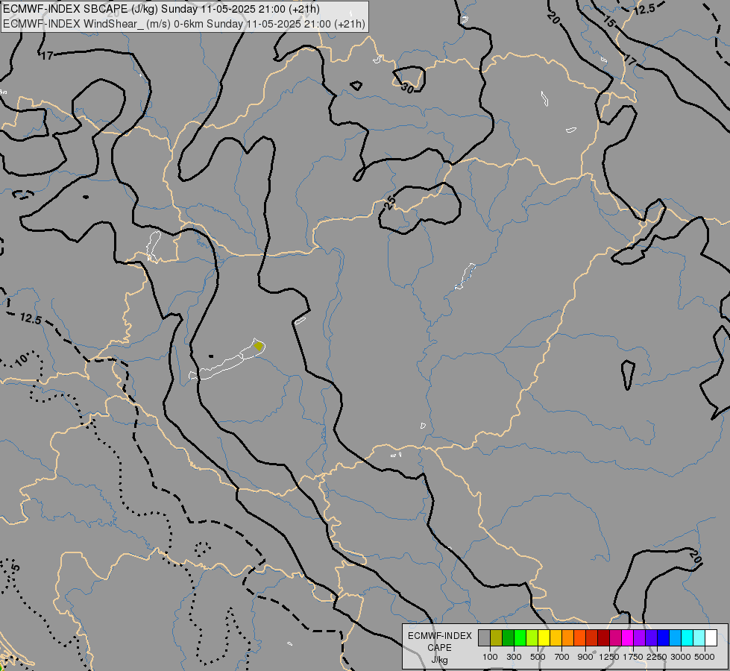Click the dotted contour label 10
Viewport: 730px width, 671px height.
21,359
